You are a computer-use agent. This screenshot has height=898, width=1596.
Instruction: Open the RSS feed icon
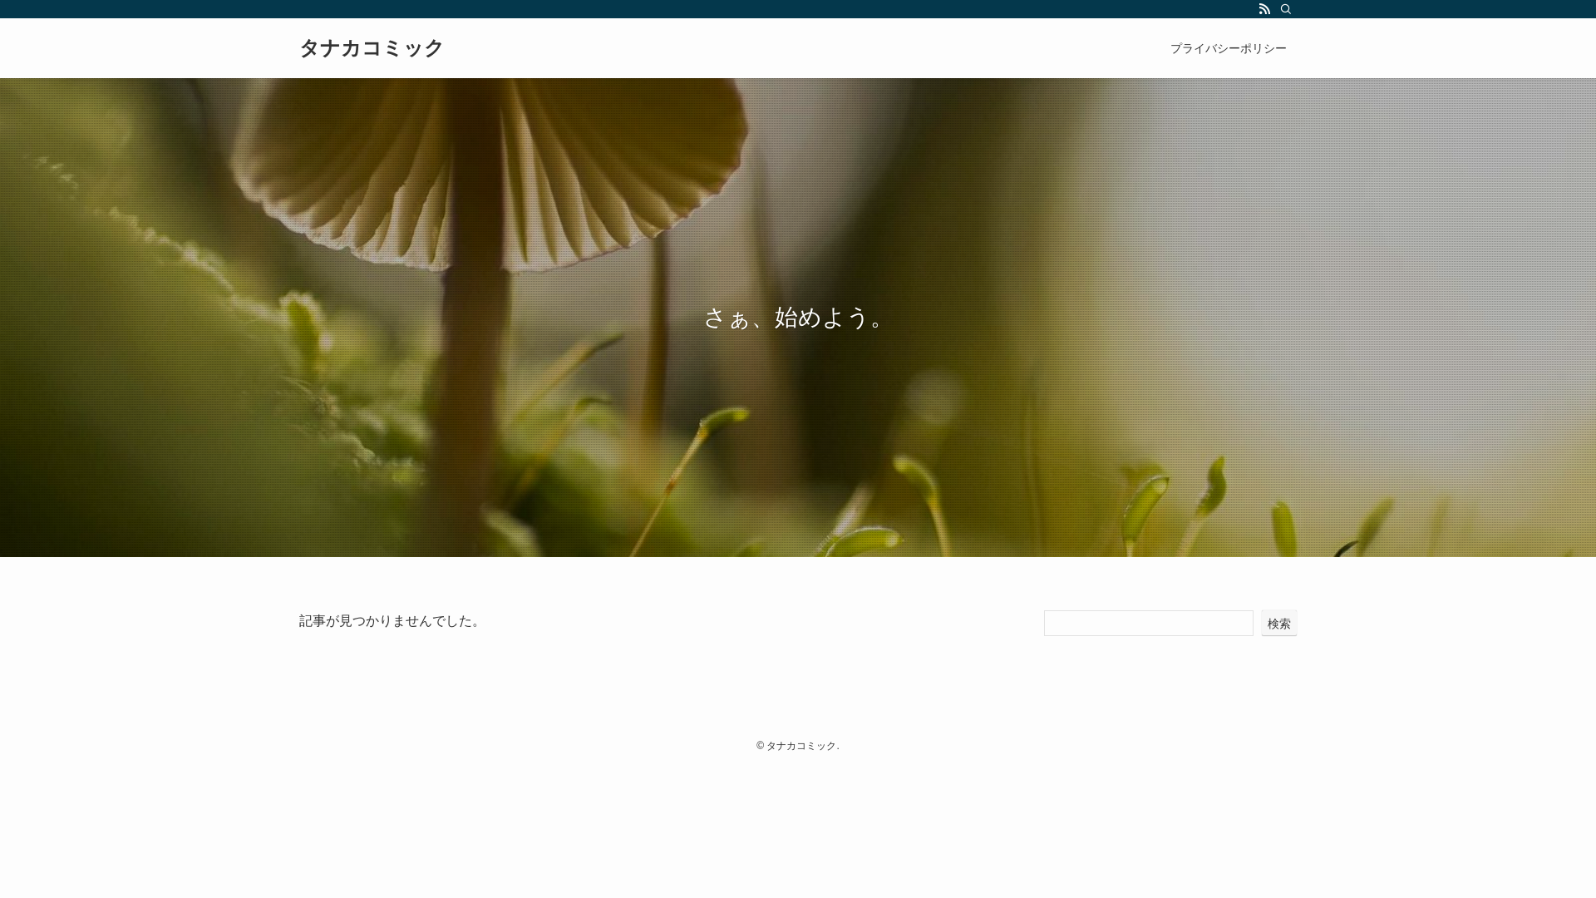1264,9
